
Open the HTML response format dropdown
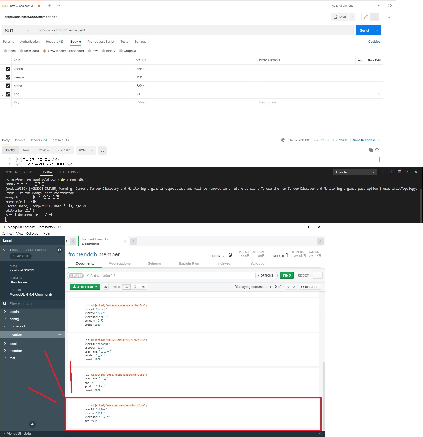(x=86, y=150)
